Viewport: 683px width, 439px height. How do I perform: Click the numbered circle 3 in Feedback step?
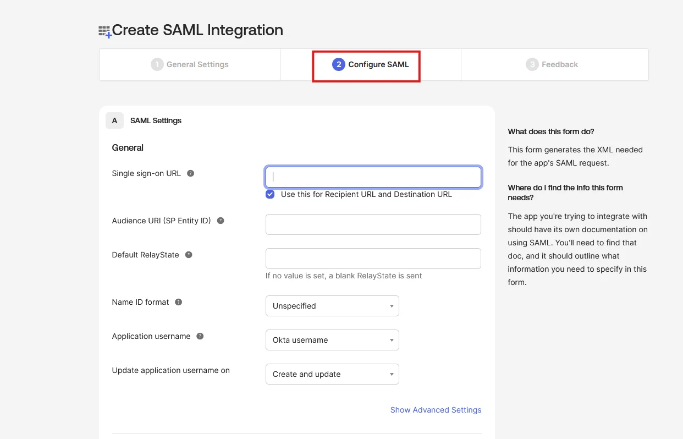pyautogui.click(x=532, y=64)
